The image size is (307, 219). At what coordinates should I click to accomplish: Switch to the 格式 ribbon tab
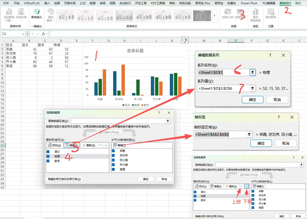298,3
